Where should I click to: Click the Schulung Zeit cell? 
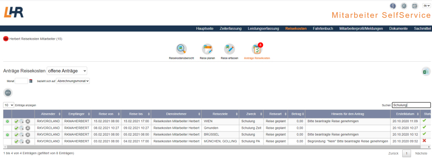click(x=251, y=128)
